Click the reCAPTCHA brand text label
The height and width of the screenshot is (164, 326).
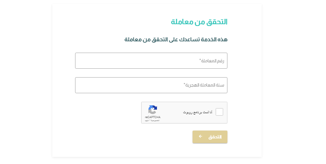pyautogui.click(x=153, y=117)
